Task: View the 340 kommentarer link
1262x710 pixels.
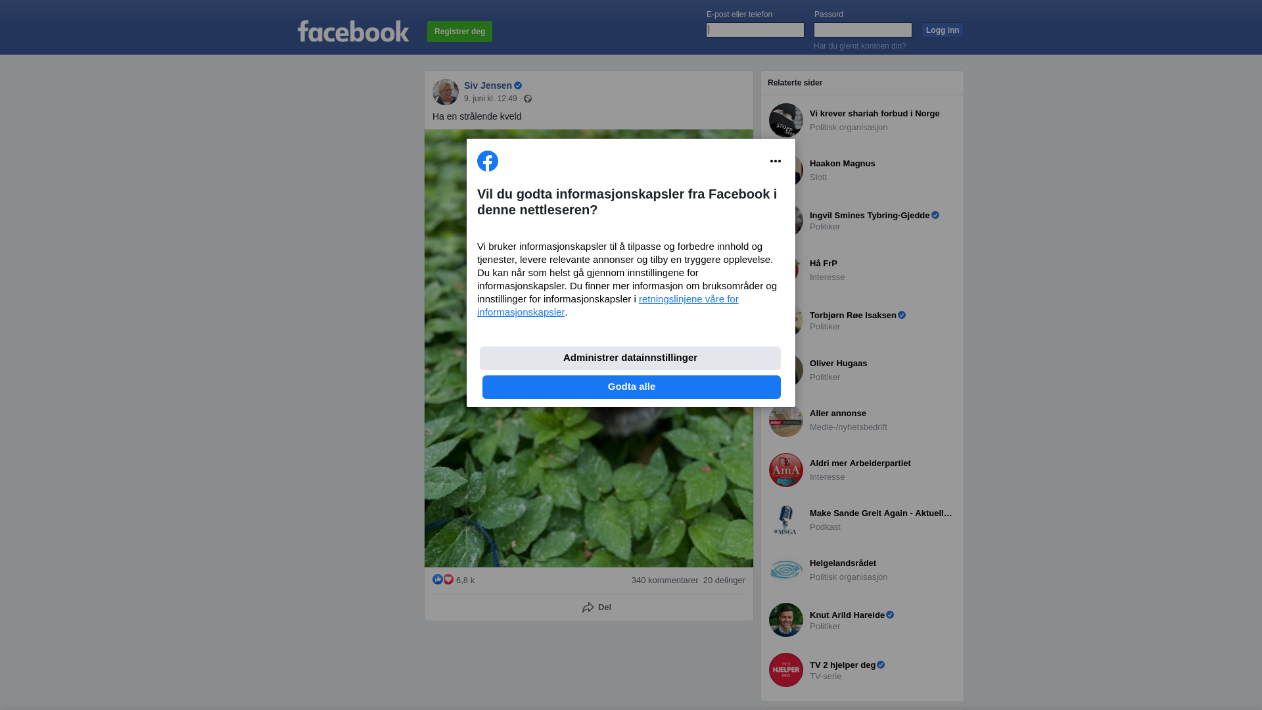Action: [665, 580]
